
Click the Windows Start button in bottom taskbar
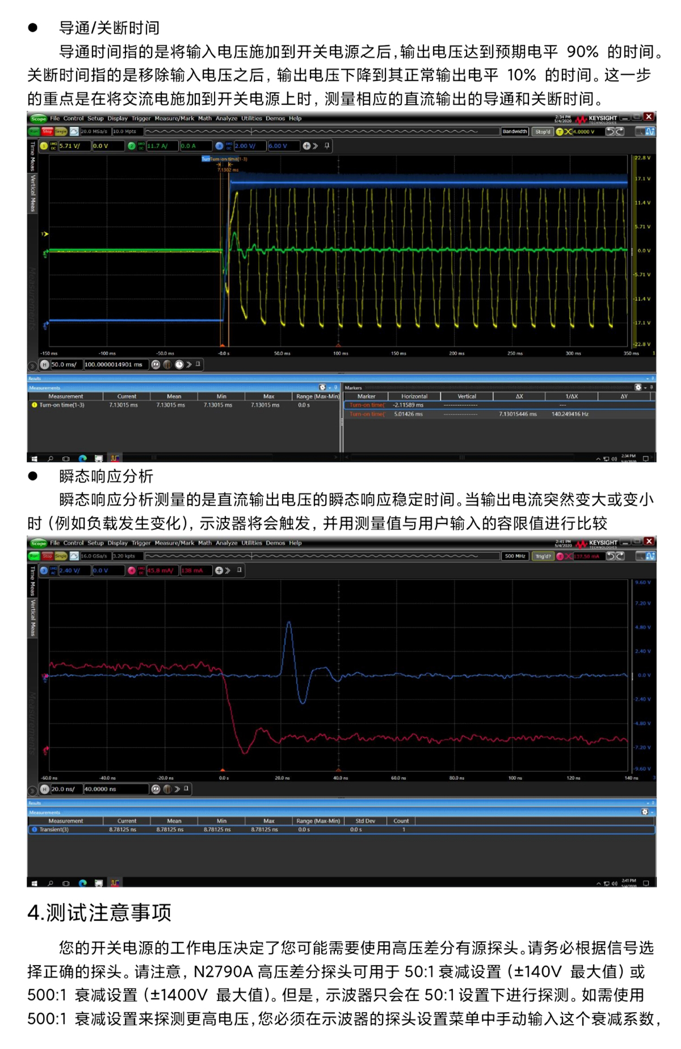(x=34, y=883)
